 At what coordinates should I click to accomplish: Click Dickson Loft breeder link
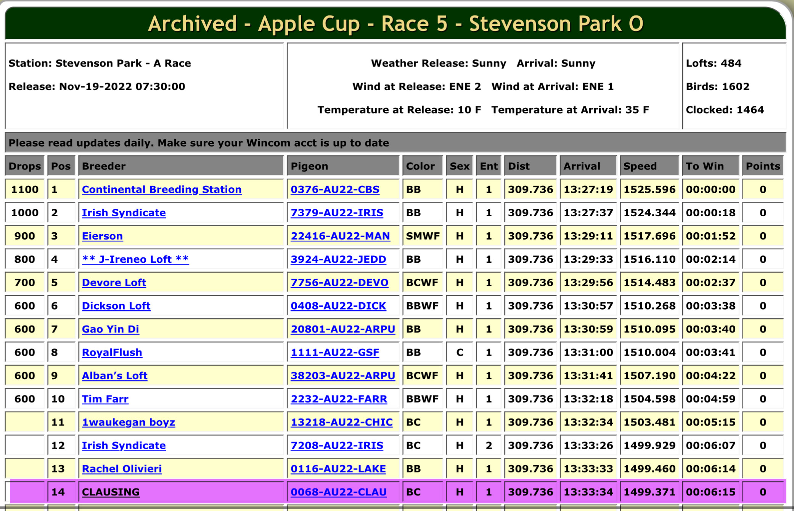[116, 306]
